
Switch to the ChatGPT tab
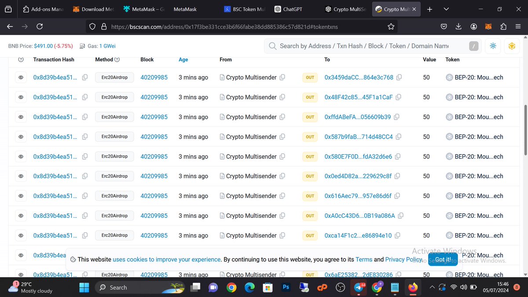tap(296, 9)
